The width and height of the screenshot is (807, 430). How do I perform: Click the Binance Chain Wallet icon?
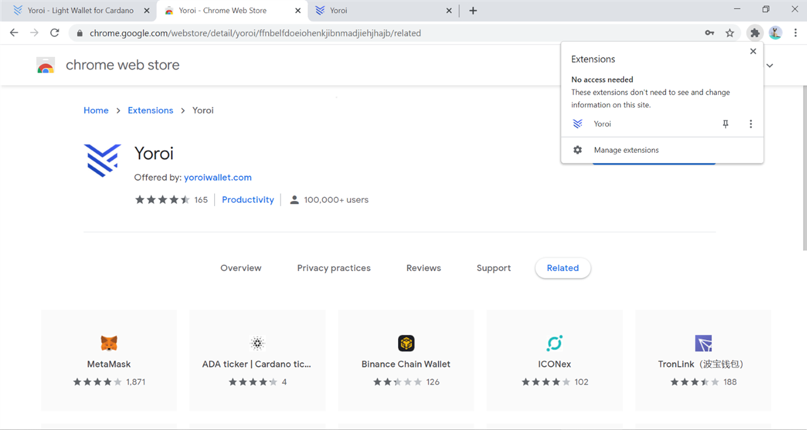tap(406, 343)
